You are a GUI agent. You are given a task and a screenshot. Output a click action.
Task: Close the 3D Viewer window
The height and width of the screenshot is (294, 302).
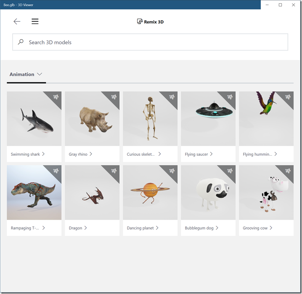pos(294,5)
